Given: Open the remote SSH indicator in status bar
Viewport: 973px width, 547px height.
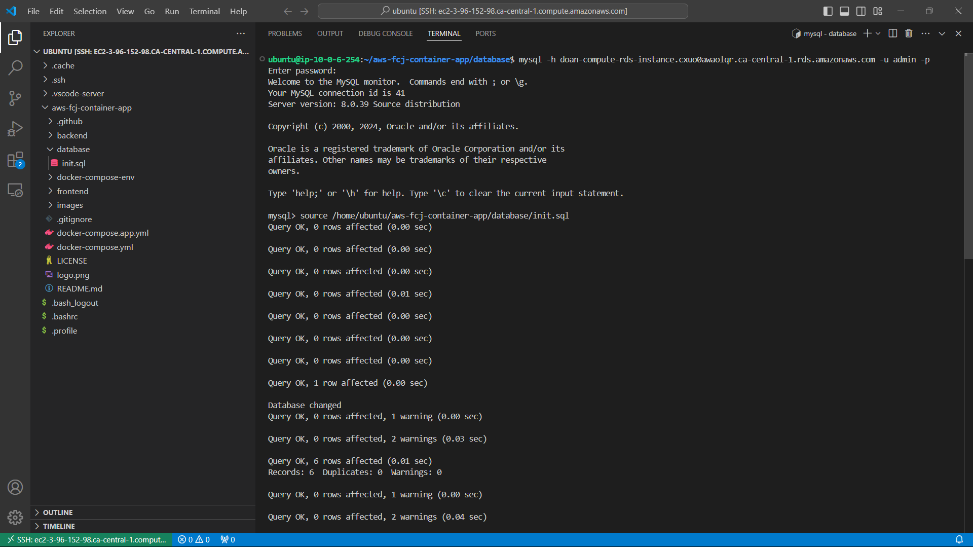Looking at the screenshot, I should [x=87, y=540].
